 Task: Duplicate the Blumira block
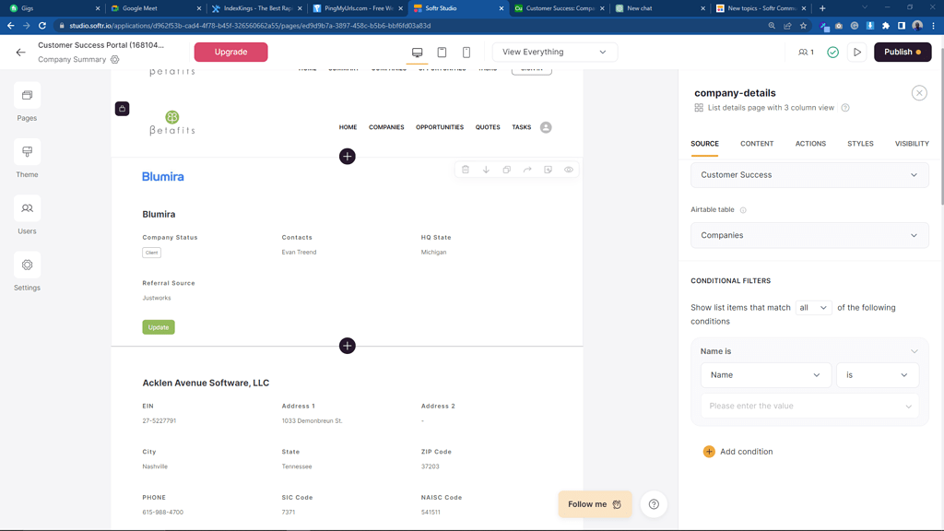(506, 170)
